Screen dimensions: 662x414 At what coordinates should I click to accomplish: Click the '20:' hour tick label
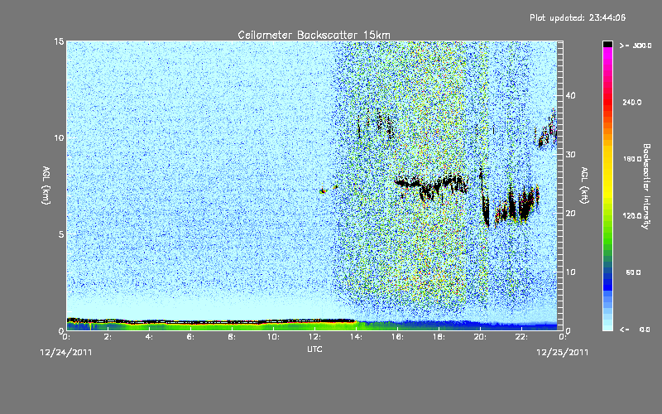480,337
